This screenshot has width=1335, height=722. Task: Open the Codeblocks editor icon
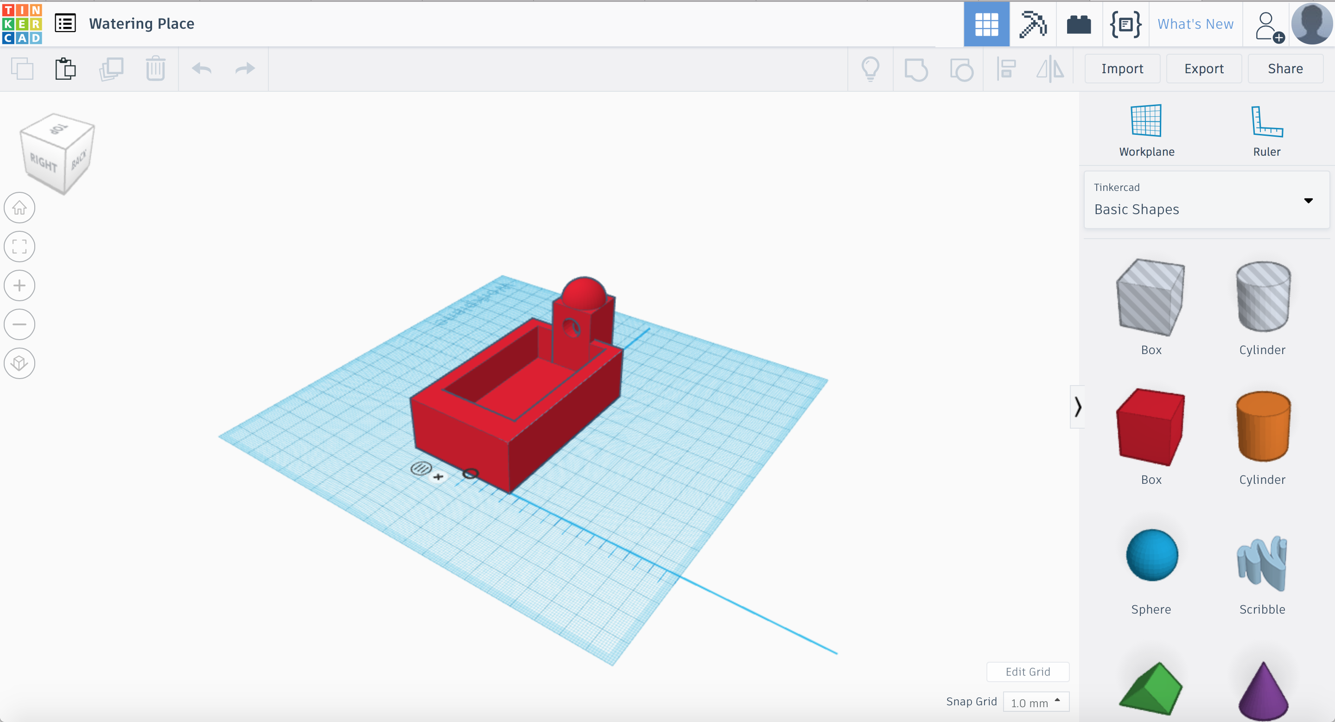click(x=1125, y=24)
